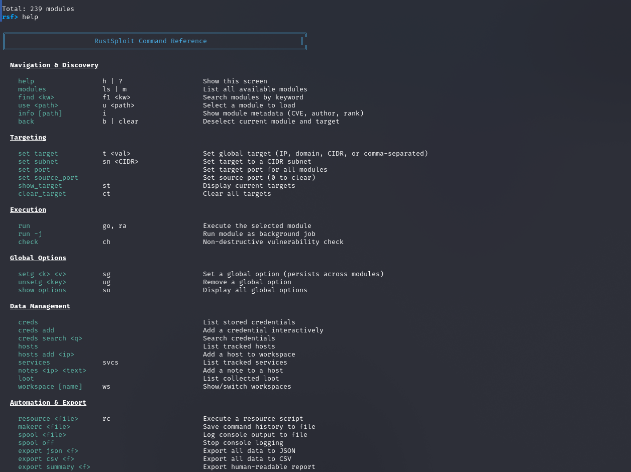Click the 'find <kw>' command name
This screenshot has width=631, height=472.
(36, 97)
